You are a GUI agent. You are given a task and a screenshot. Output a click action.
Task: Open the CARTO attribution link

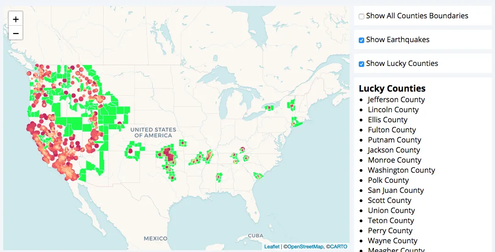point(339,247)
